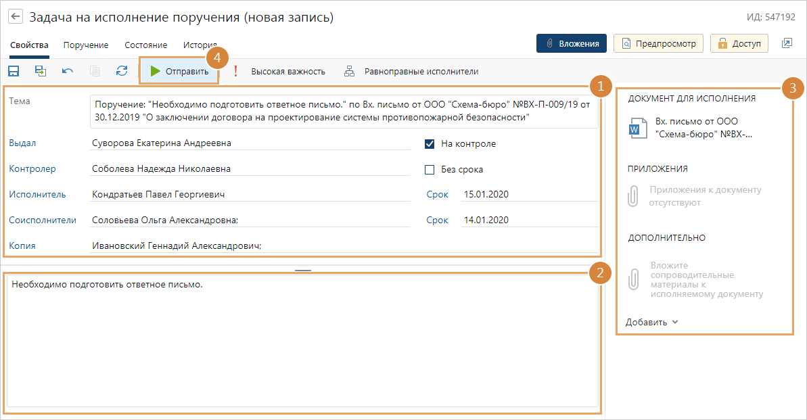Screen dimensions: 807x420
Task: Click the Undo arrow icon
Action: coord(68,71)
